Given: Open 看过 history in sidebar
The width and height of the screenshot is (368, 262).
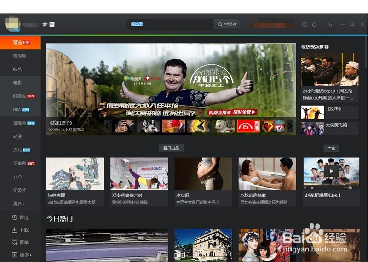Looking at the screenshot, I should click(x=20, y=217).
